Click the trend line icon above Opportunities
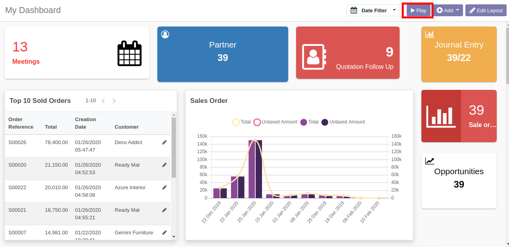 tap(430, 161)
